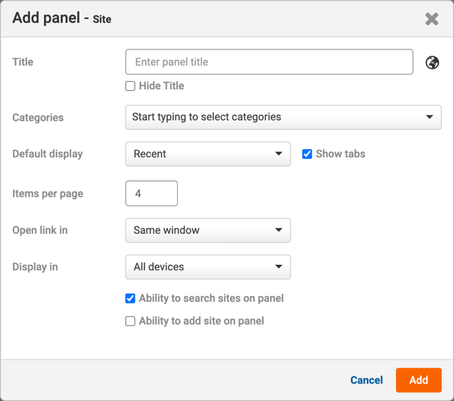Click the arrow beside Same window
Viewport: 454px width, 401px height.
278,230
